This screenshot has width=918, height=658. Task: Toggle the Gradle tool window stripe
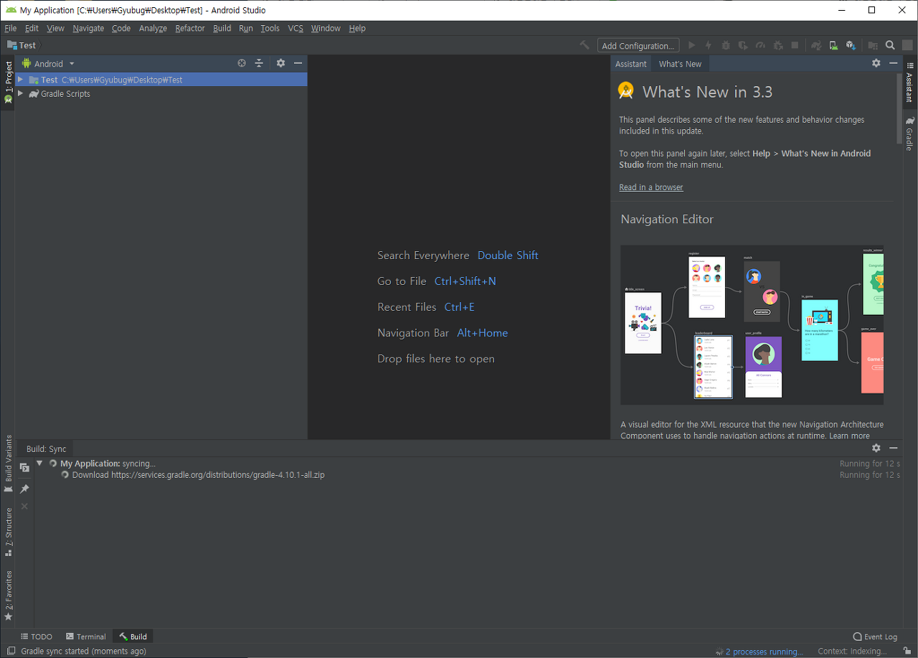pyautogui.click(x=909, y=133)
